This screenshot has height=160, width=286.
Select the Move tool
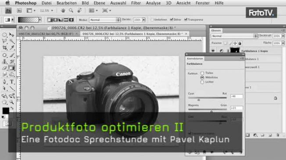point(12,35)
